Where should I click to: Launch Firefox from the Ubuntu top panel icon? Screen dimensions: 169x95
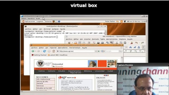point(53,21)
